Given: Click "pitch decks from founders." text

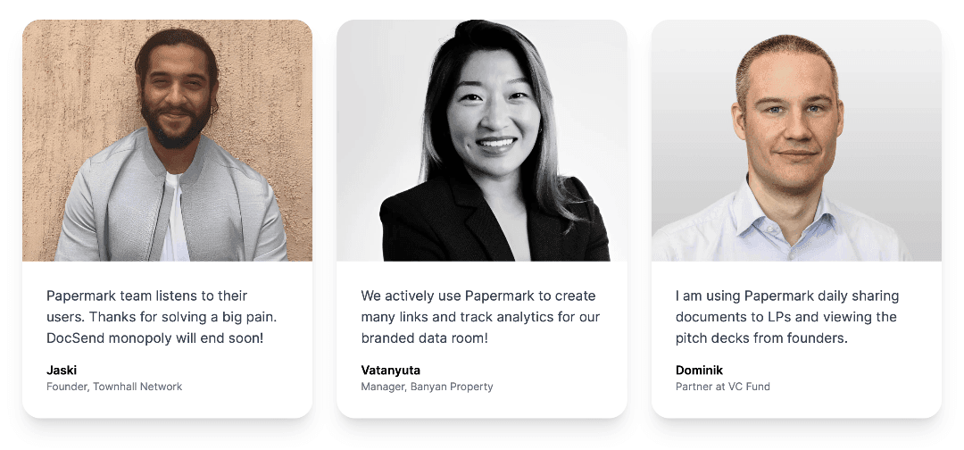Looking at the screenshot, I should [x=761, y=338].
